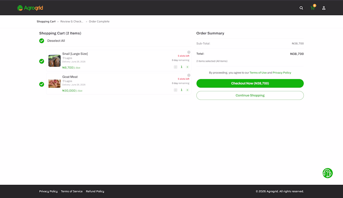The width and height of the screenshot is (343, 198).
Task: Click the Snail [Large Size] product name
Action: click(x=75, y=54)
